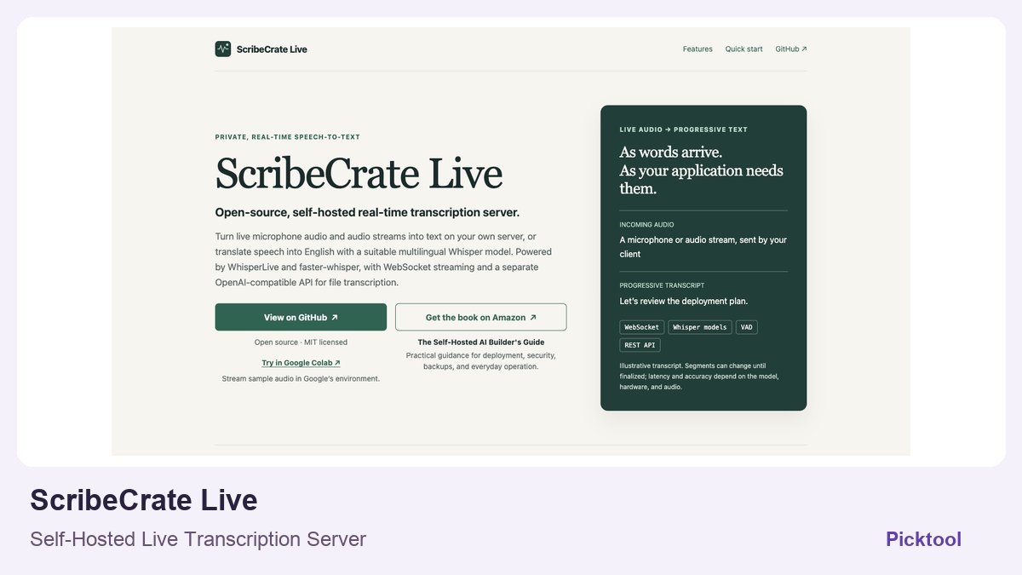Click the "Open source · MIT licensed" text
1022x575 pixels.
click(301, 342)
